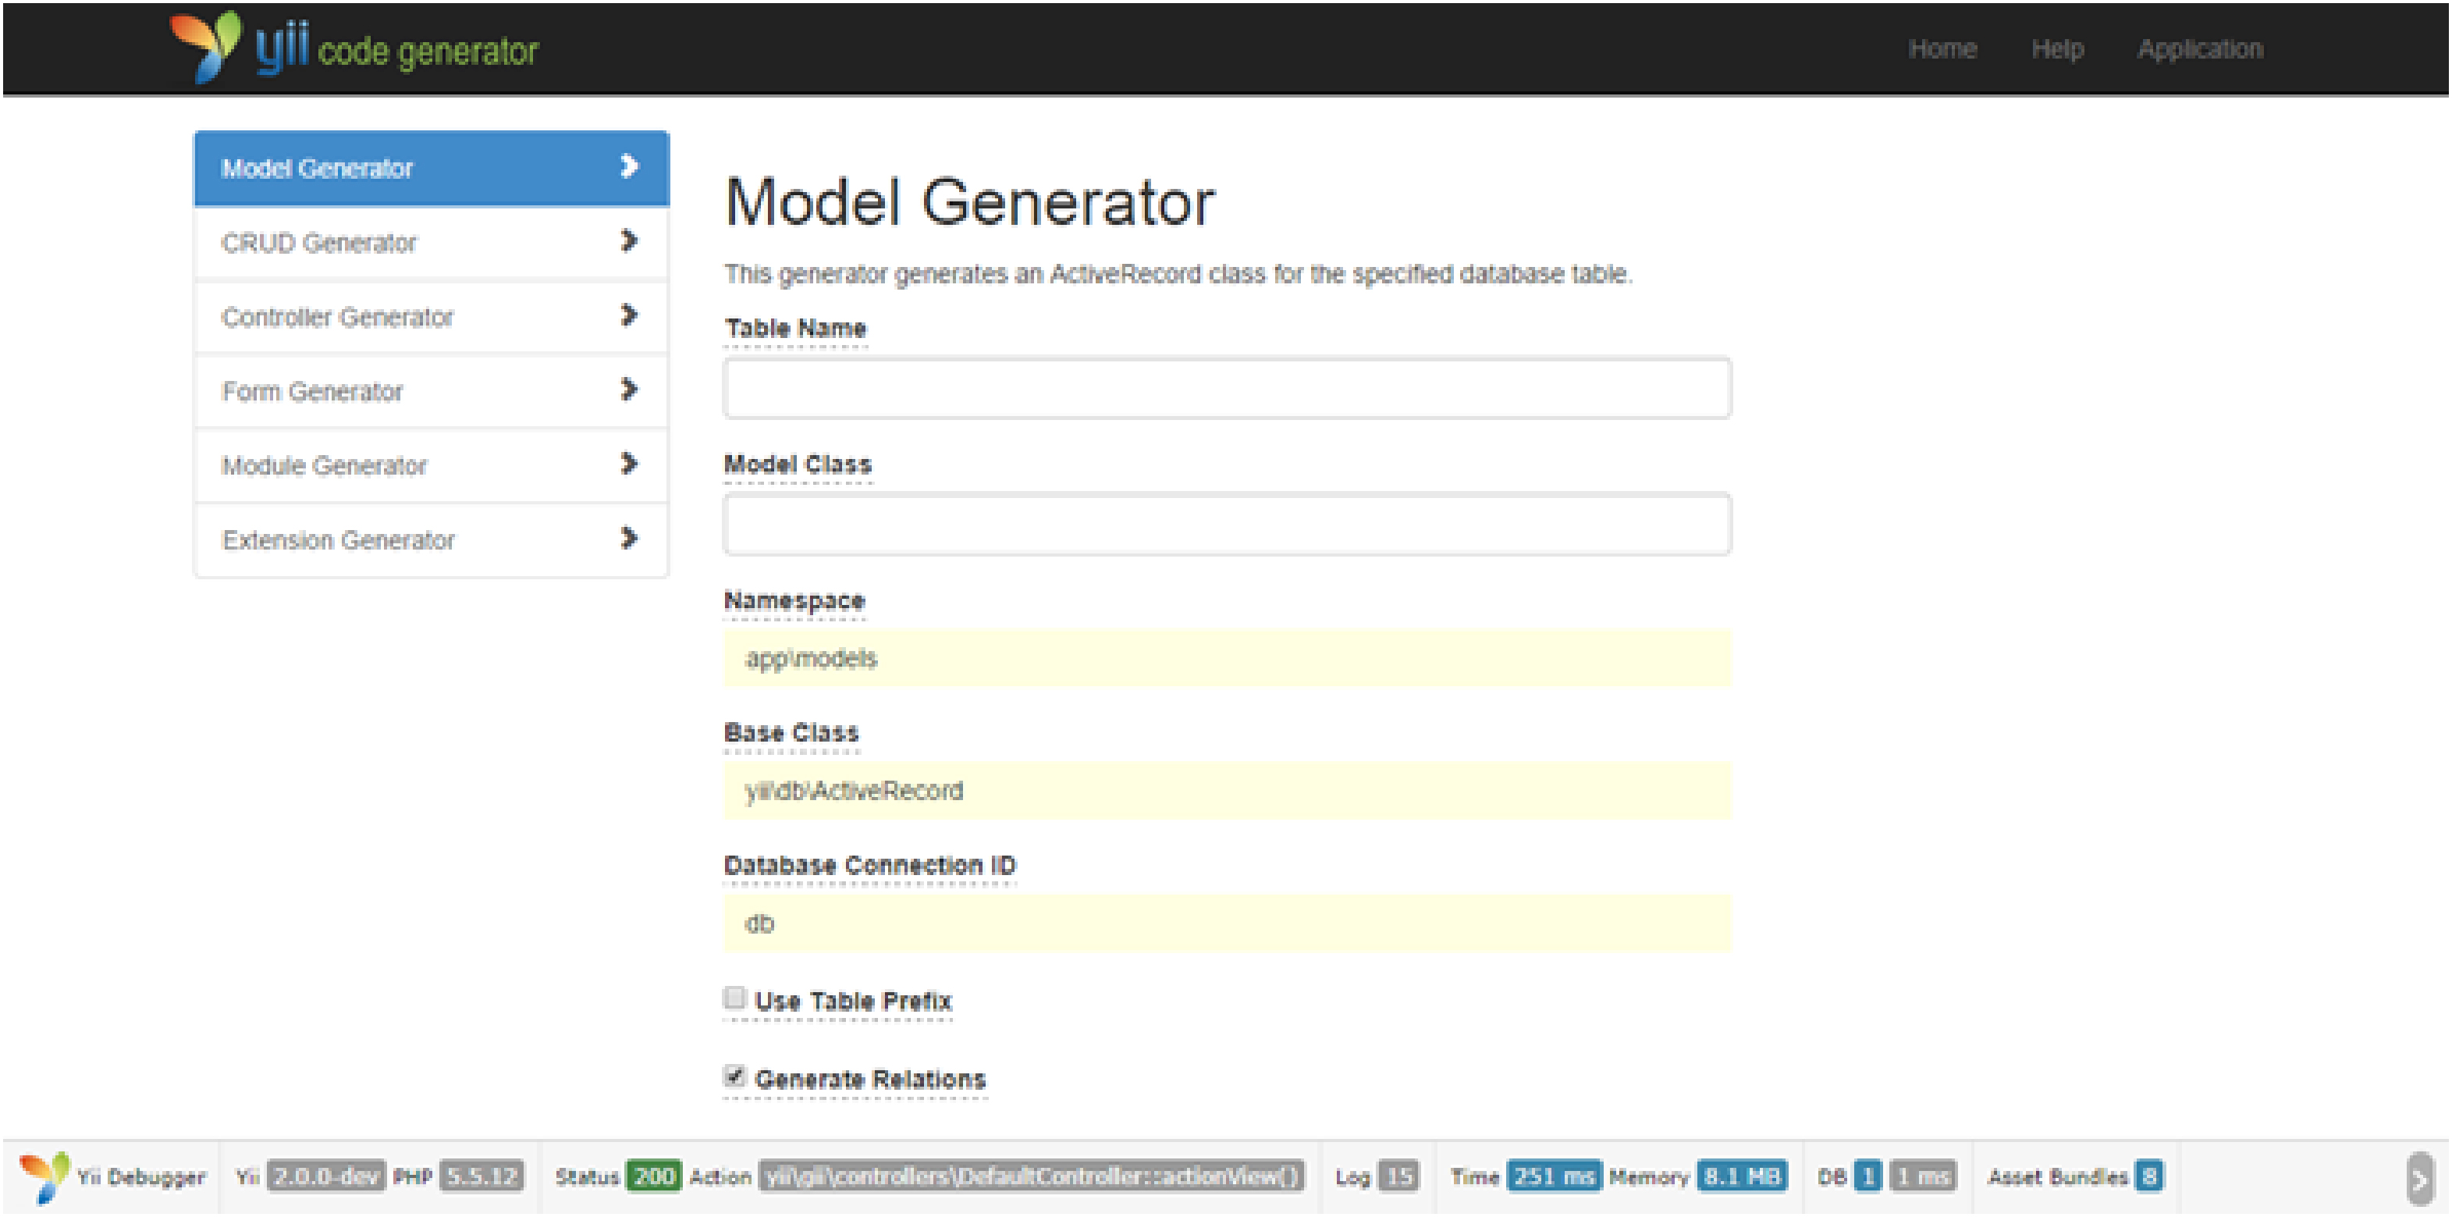This screenshot has height=1217, width=2452.
Task: Open the Home navigation link
Action: pyautogui.click(x=1942, y=48)
